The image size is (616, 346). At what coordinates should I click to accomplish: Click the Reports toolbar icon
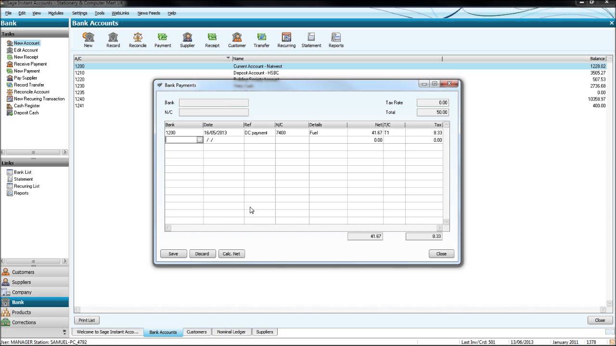click(336, 40)
